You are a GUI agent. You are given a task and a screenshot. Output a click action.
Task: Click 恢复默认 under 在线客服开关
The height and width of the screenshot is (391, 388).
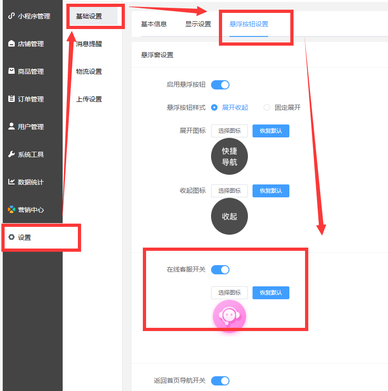[x=271, y=293]
